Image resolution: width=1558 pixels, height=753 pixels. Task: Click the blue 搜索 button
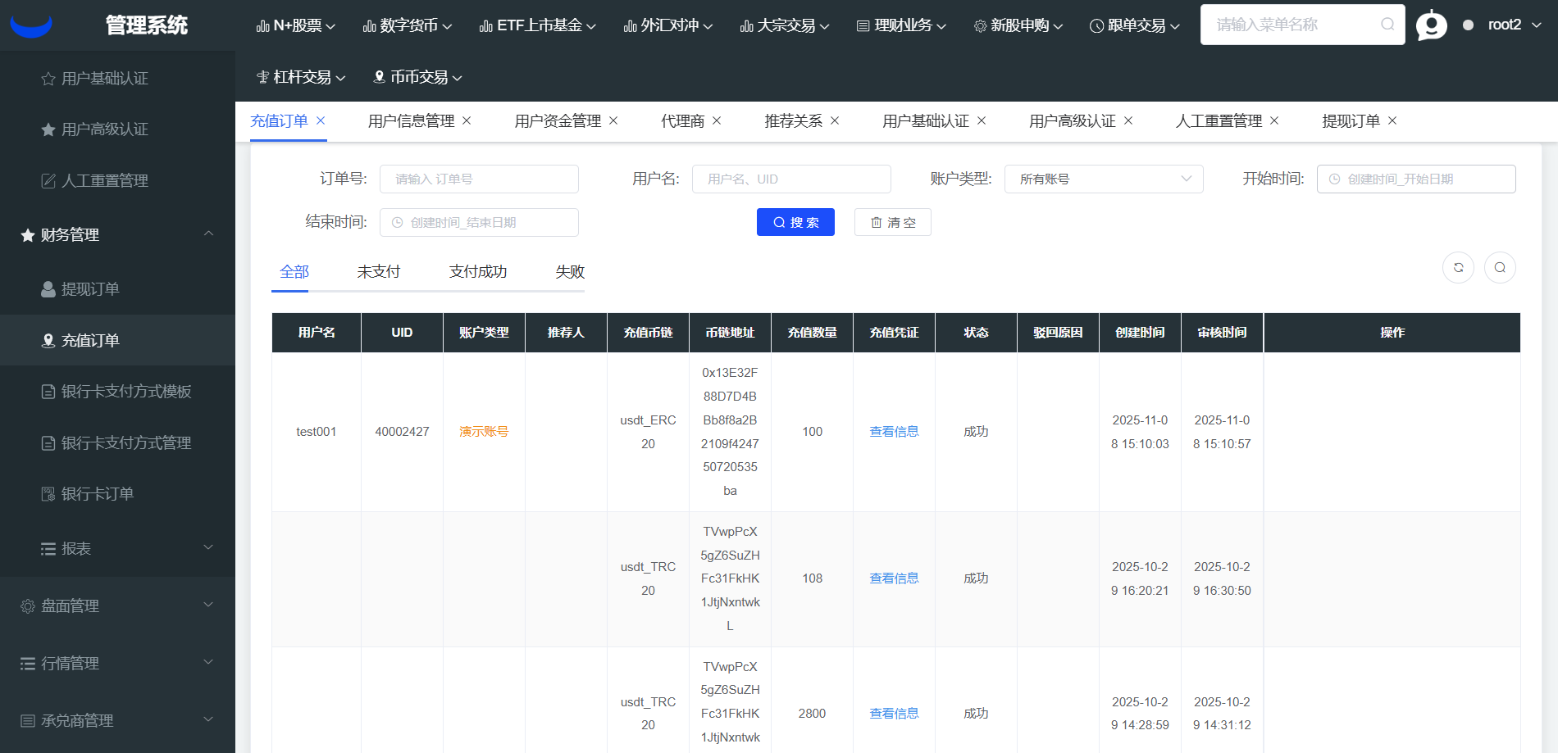pos(795,223)
